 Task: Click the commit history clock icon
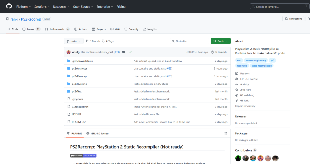click(212, 52)
